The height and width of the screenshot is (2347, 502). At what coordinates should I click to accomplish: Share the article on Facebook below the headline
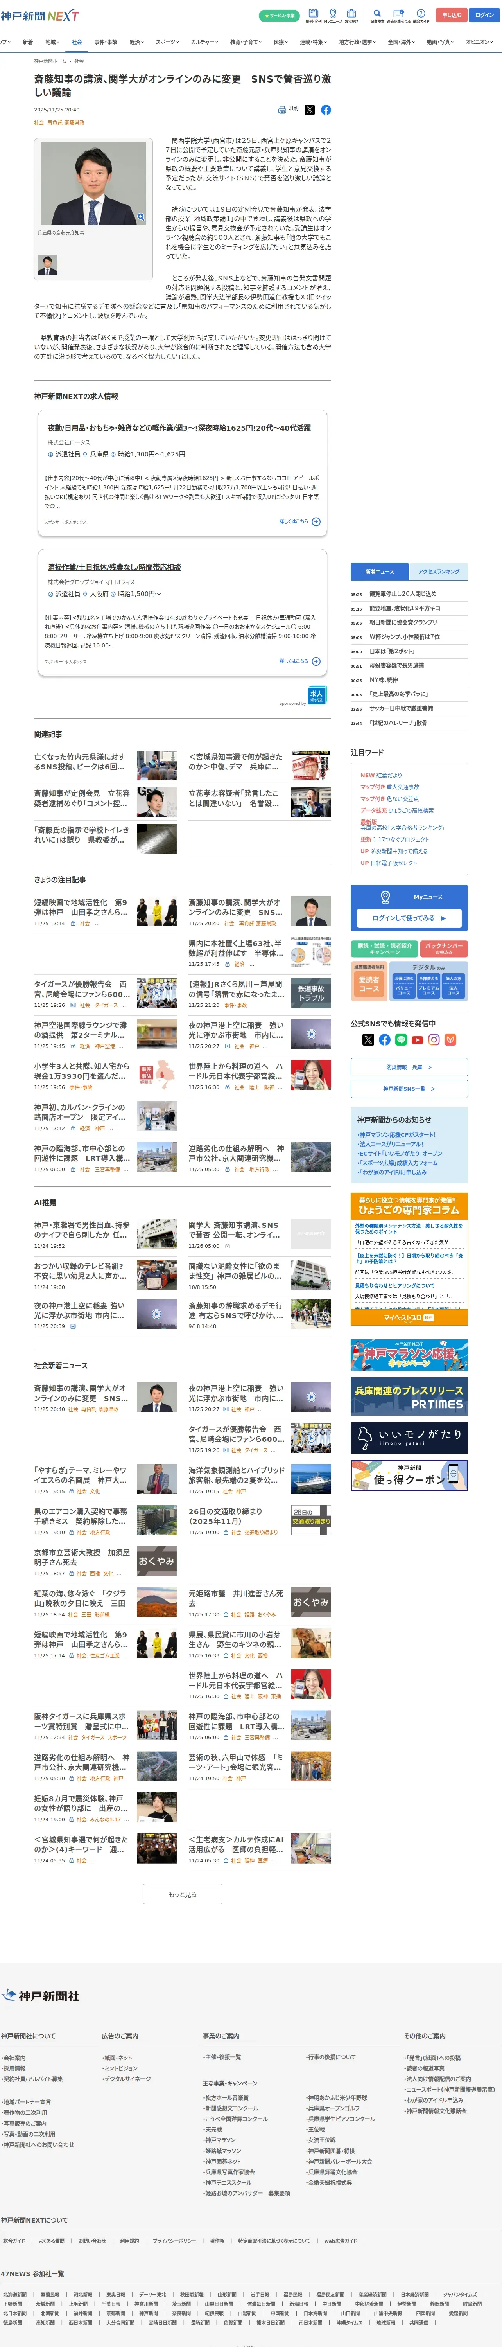coord(326,110)
